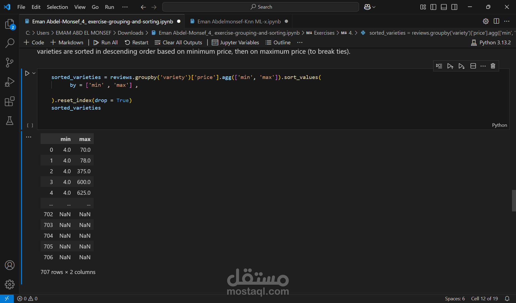Viewport: 516px width, 303px height.
Task: Toggle the primary side bar layout
Action: coord(433,7)
